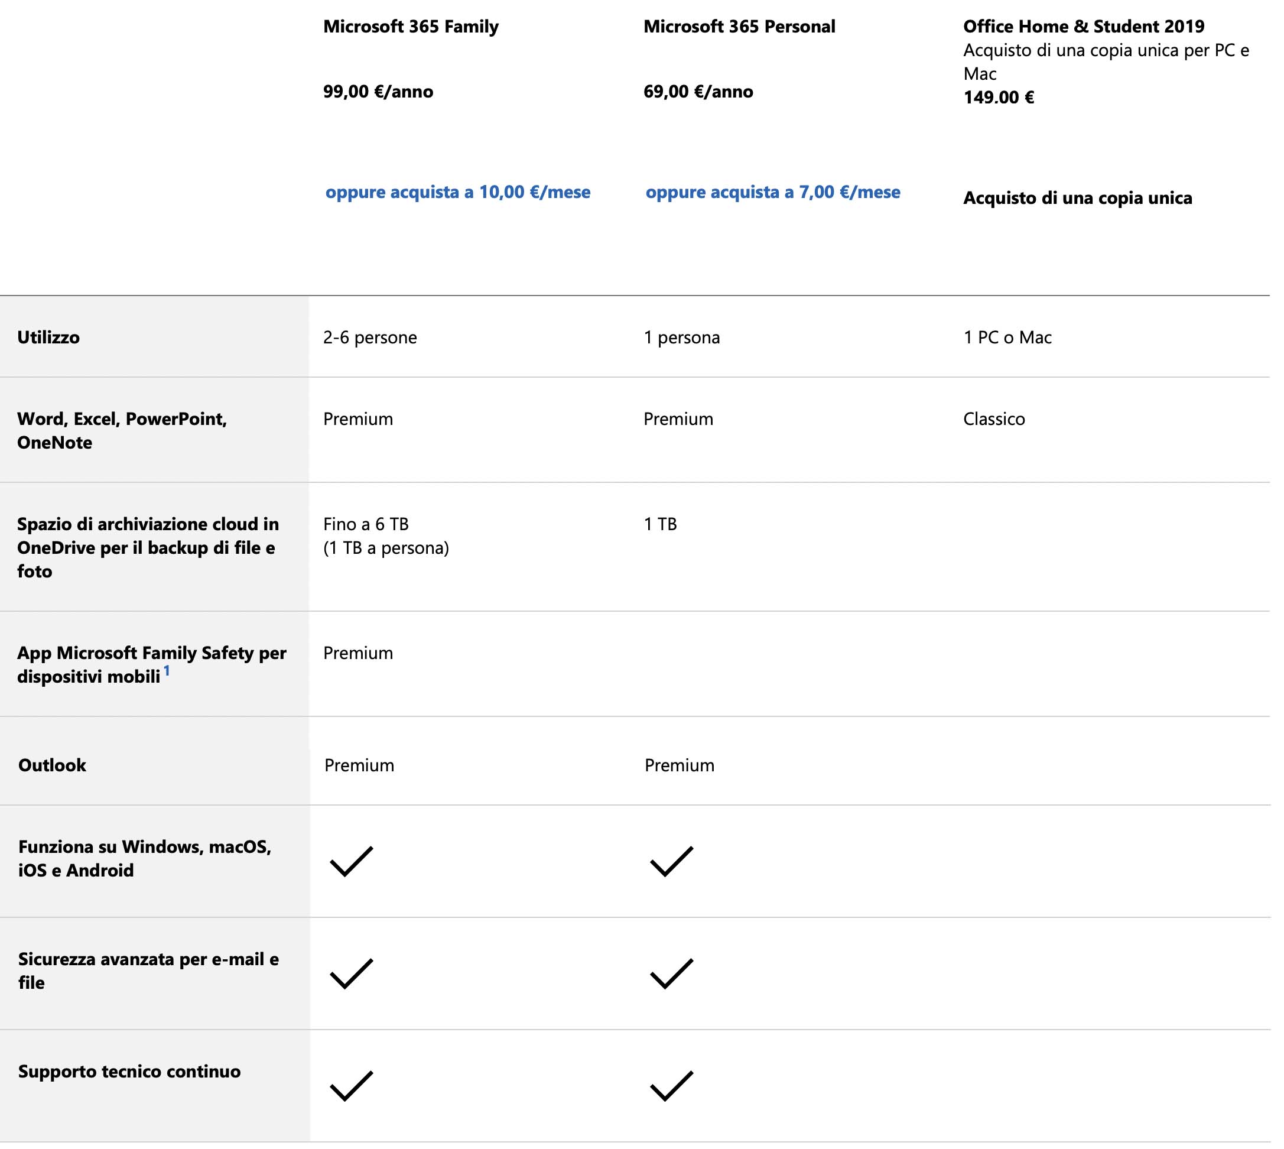Click Personal checkmark for Supporto tecnico continuo
This screenshot has width=1284, height=1149.
coord(671,1086)
